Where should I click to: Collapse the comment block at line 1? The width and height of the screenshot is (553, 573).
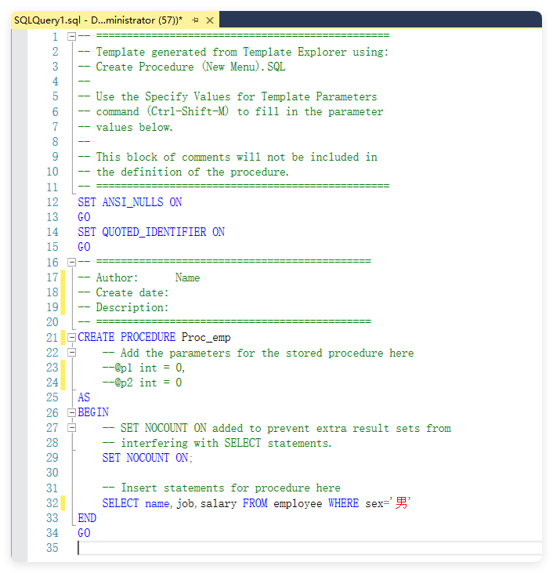[71, 36]
